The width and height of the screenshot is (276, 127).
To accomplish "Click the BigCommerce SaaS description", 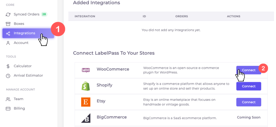I will pyautogui.click(x=180, y=118).
